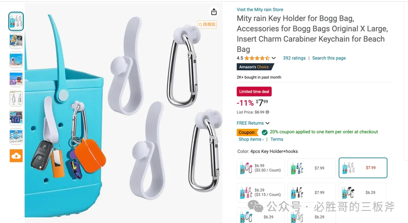Click the green coupon checkmark icon
The height and width of the screenshot is (223, 408).
click(264, 132)
